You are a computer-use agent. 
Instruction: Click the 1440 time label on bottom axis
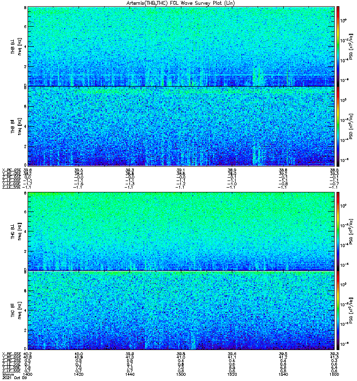[x=129, y=374]
